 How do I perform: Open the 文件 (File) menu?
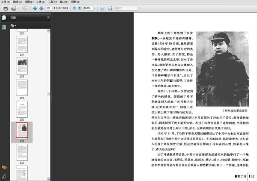coord(5,2)
